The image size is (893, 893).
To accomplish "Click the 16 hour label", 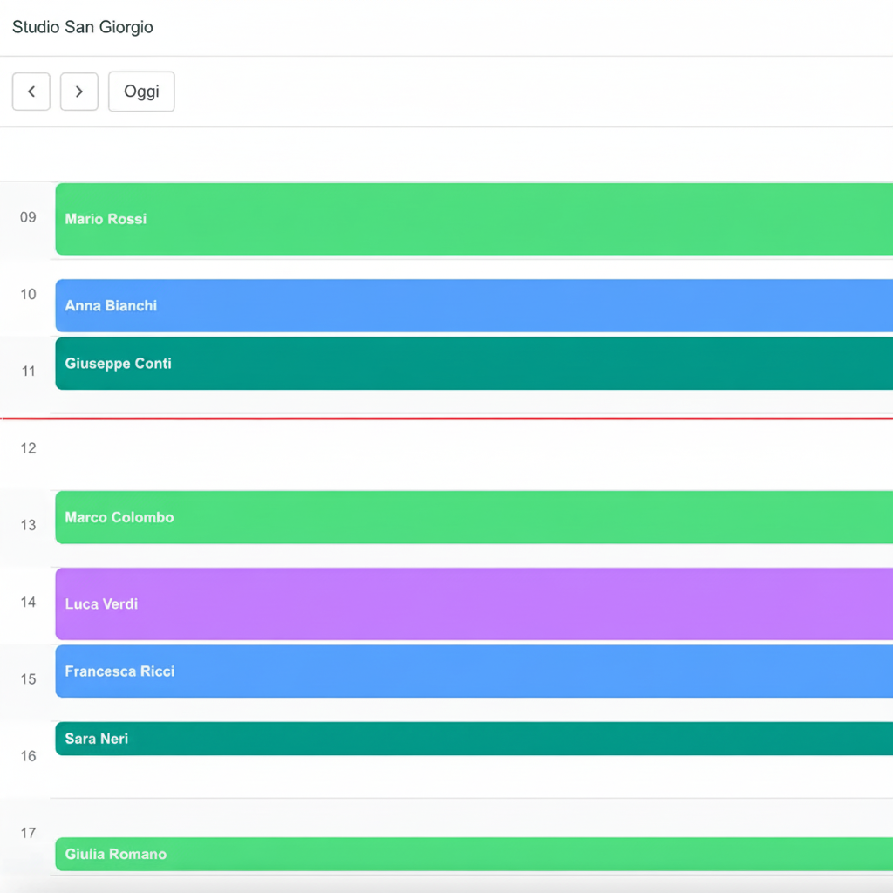I will click(28, 756).
